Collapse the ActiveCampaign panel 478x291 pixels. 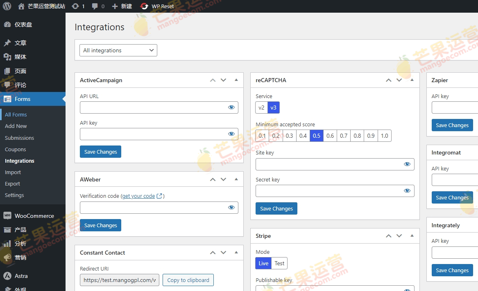[x=236, y=80]
